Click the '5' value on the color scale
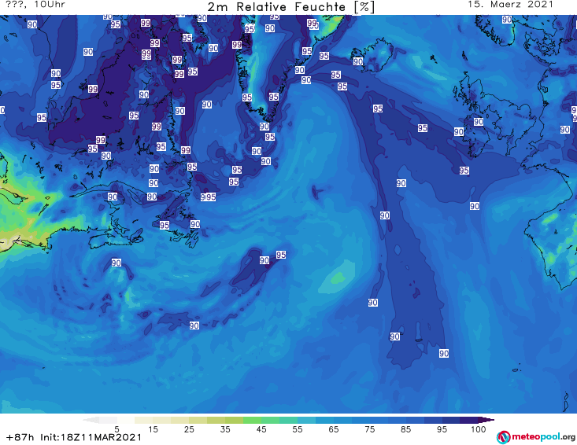This screenshot has height=445, width=577. point(117,429)
